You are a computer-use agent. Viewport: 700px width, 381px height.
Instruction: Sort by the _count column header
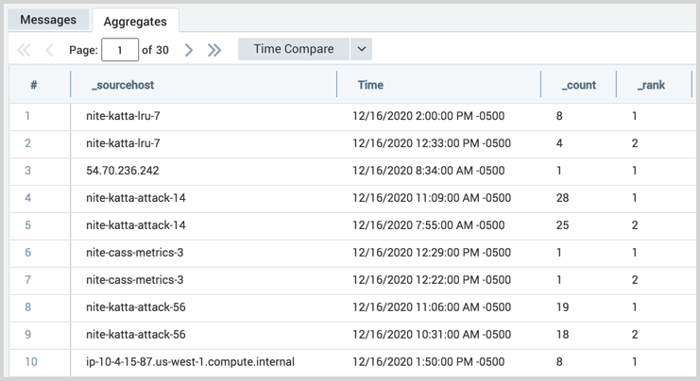point(578,85)
